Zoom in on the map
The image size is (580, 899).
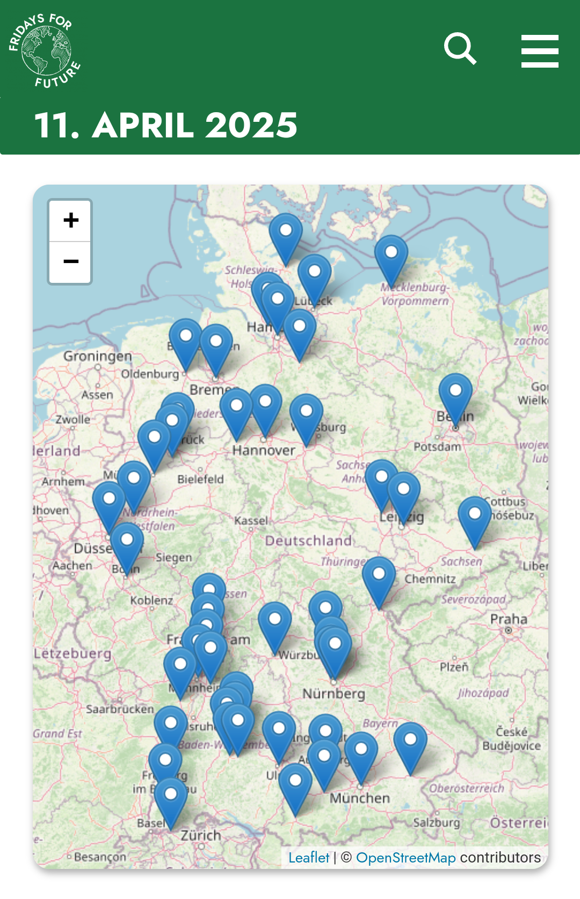(70, 221)
